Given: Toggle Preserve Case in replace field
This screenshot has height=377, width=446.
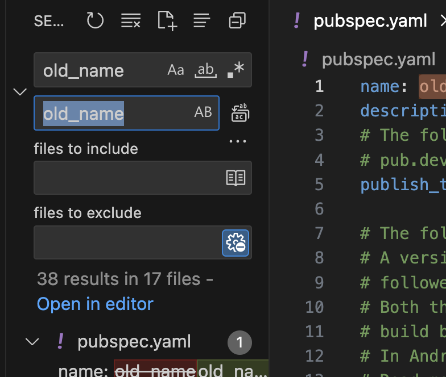Looking at the screenshot, I should (x=203, y=113).
